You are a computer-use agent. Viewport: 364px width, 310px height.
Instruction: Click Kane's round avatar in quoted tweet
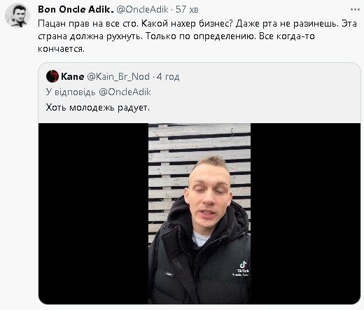pyautogui.click(x=52, y=76)
